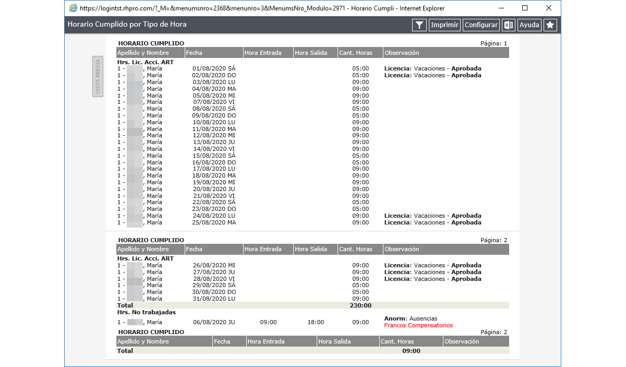Image resolution: width=626 pixels, height=367 pixels.
Task: Toggle the Vista Previa side tab
Action: coord(98,76)
